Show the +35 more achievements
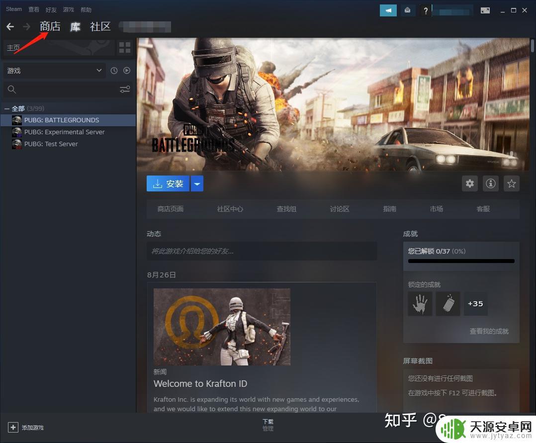The image size is (536, 443). (x=475, y=304)
